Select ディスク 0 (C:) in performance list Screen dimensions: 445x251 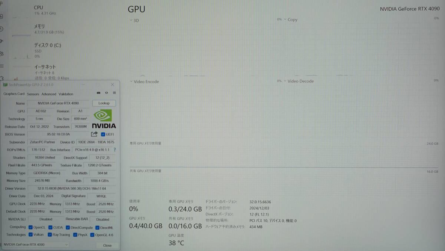click(37, 51)
